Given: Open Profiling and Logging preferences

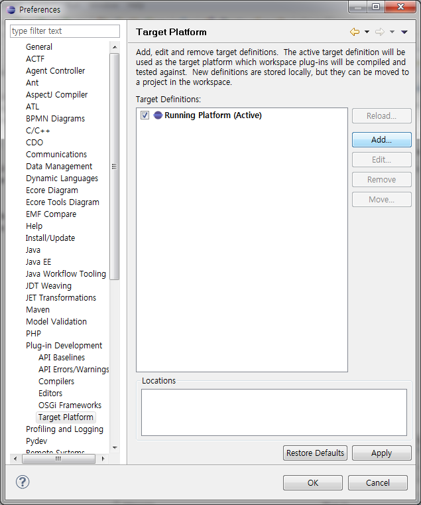Looking at the screenshot, I should 64,429.
